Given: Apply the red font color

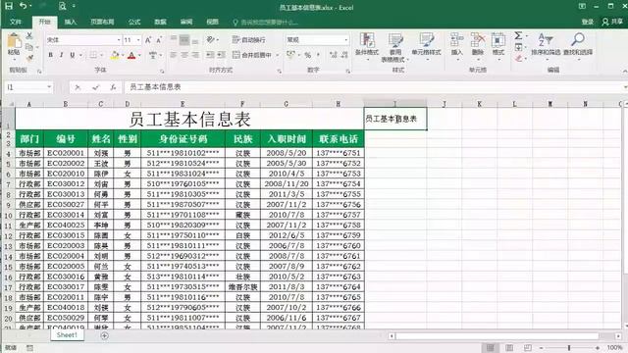Looking at the screenshot, I should [x=131, y=55].
